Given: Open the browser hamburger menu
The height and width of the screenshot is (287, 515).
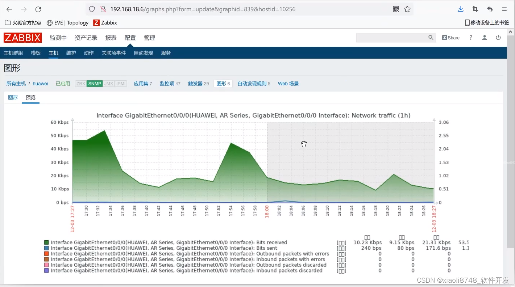Looking at the screenshot, I should tap(504, 9).
